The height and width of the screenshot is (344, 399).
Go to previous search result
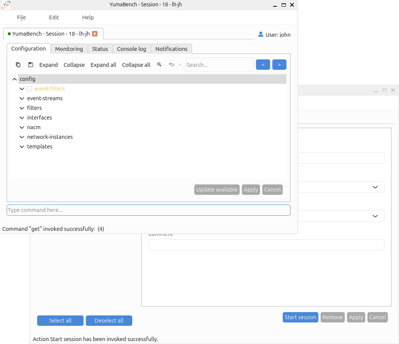point(263,65)
